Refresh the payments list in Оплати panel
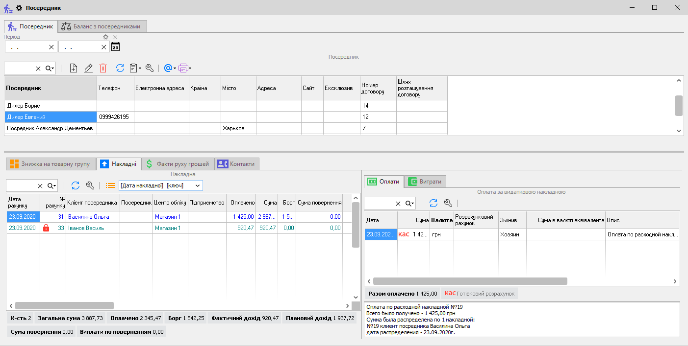This screenshot has height=346, width=688. (433, 203)
